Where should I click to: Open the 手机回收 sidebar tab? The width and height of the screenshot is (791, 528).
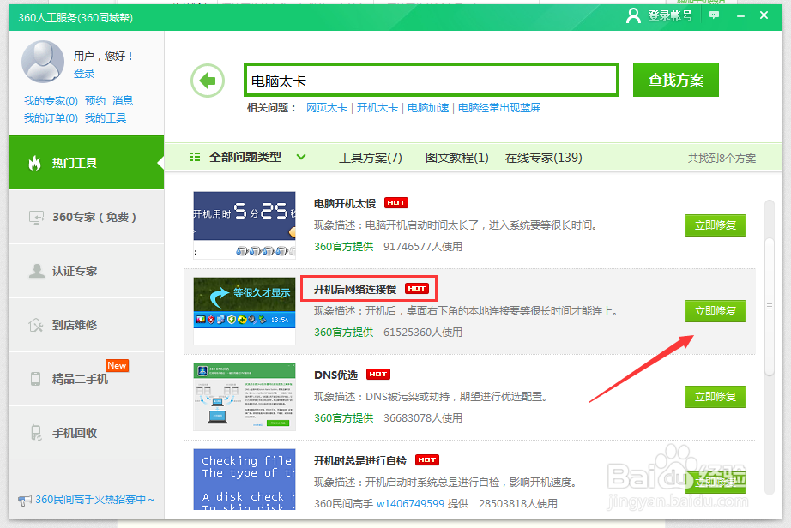[x=87, y=432]
